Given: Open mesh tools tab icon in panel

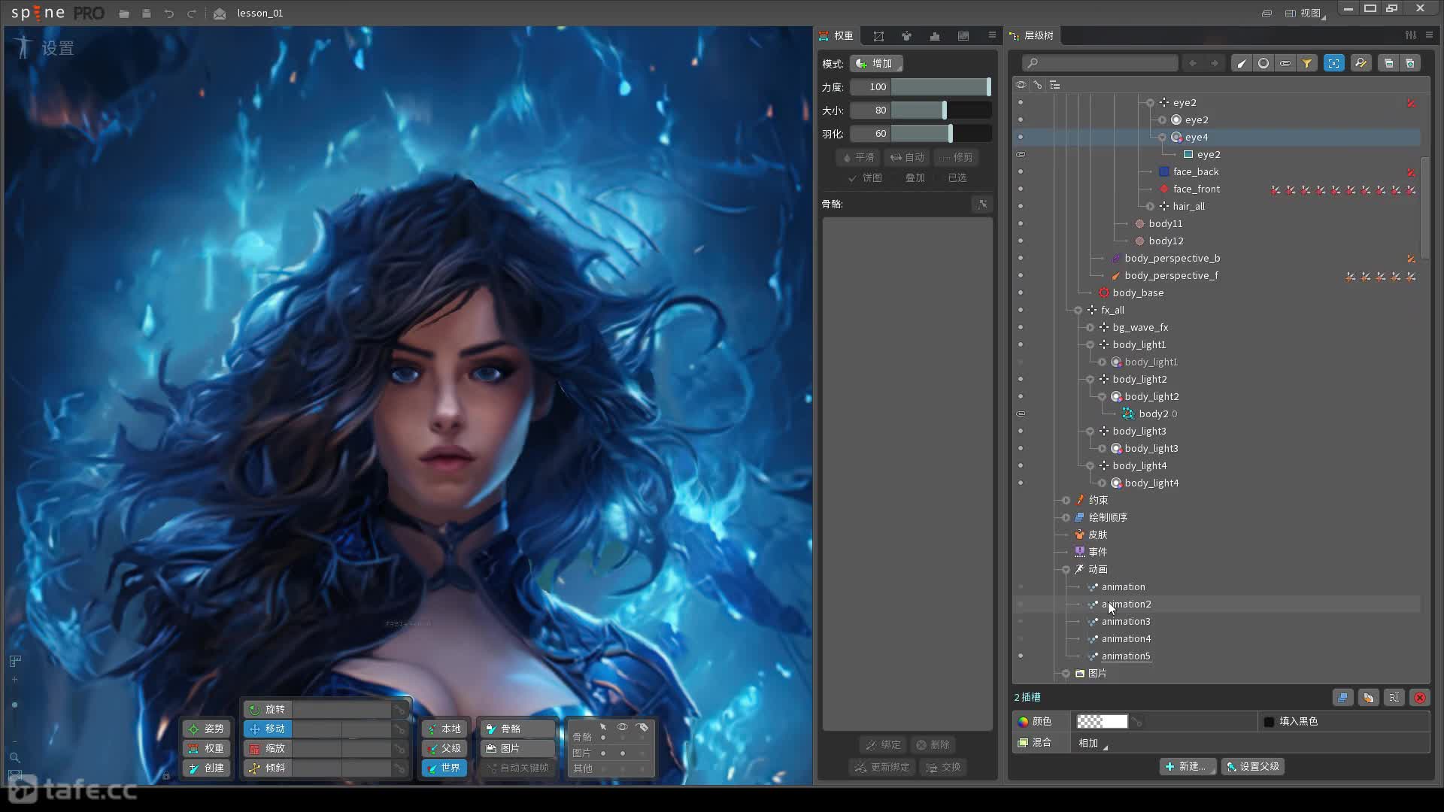Looking at the screenshot, I should coord(878,36).
